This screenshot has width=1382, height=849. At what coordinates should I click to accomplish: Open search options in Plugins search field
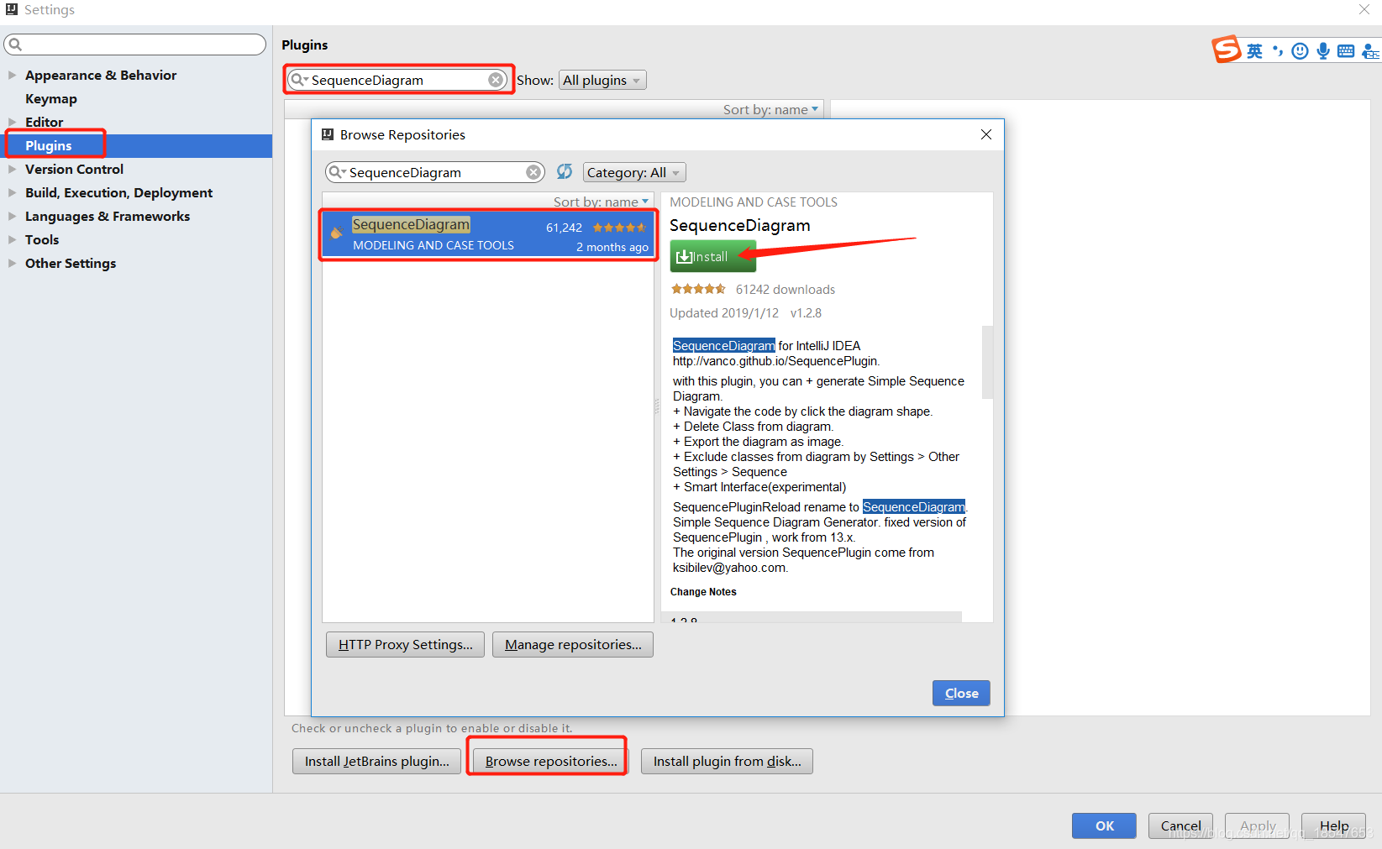[299, 80]
